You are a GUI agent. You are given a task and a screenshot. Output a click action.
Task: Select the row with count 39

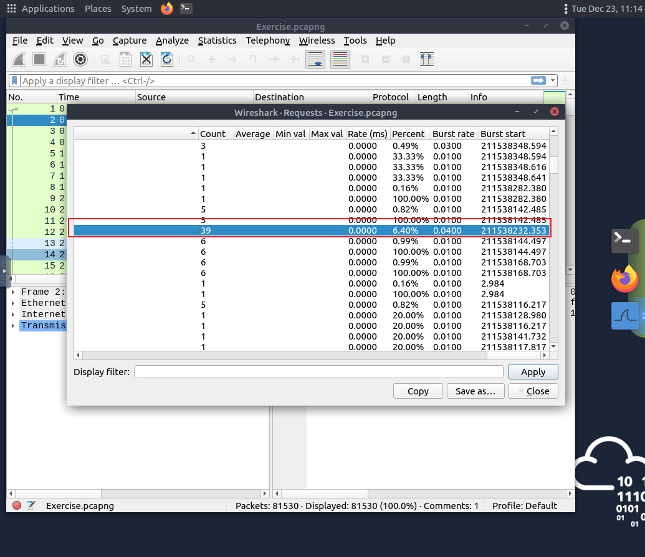pos(312,231)
